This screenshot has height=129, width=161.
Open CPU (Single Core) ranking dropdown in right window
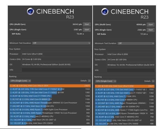click(x=106, y=81)
